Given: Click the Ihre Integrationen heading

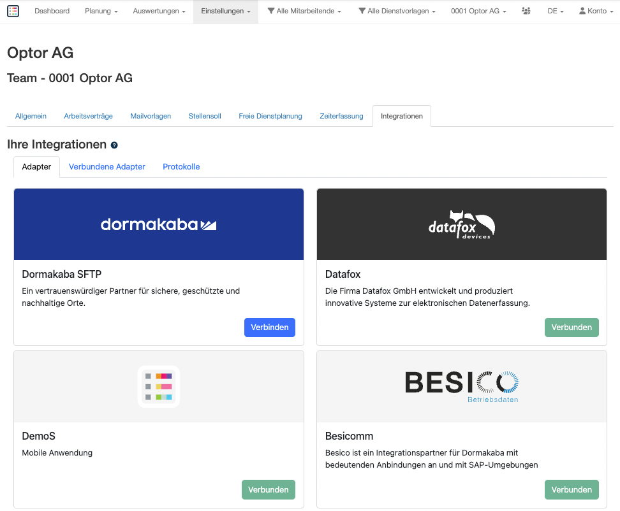Looking at the screenshot, I should tap(57, 145).
